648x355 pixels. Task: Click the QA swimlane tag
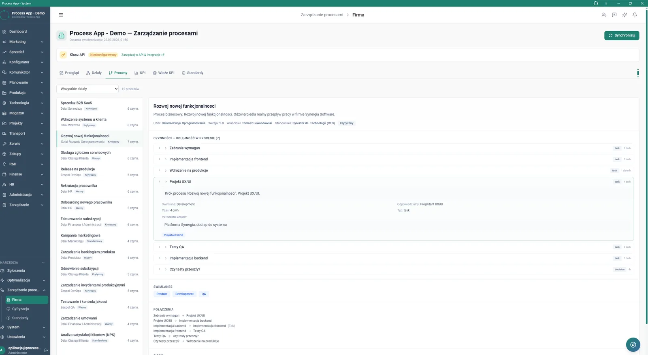pyautogui.click(x=204, y=294)
